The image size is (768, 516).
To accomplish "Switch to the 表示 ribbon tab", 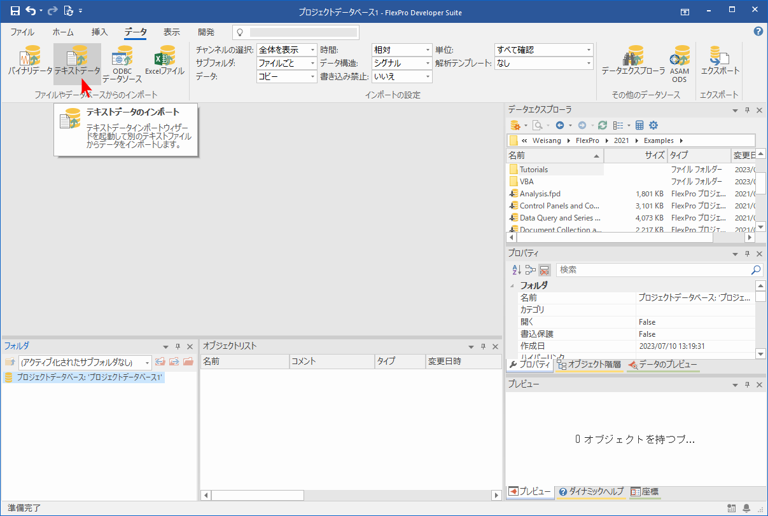I will click(x=172, y=32).
